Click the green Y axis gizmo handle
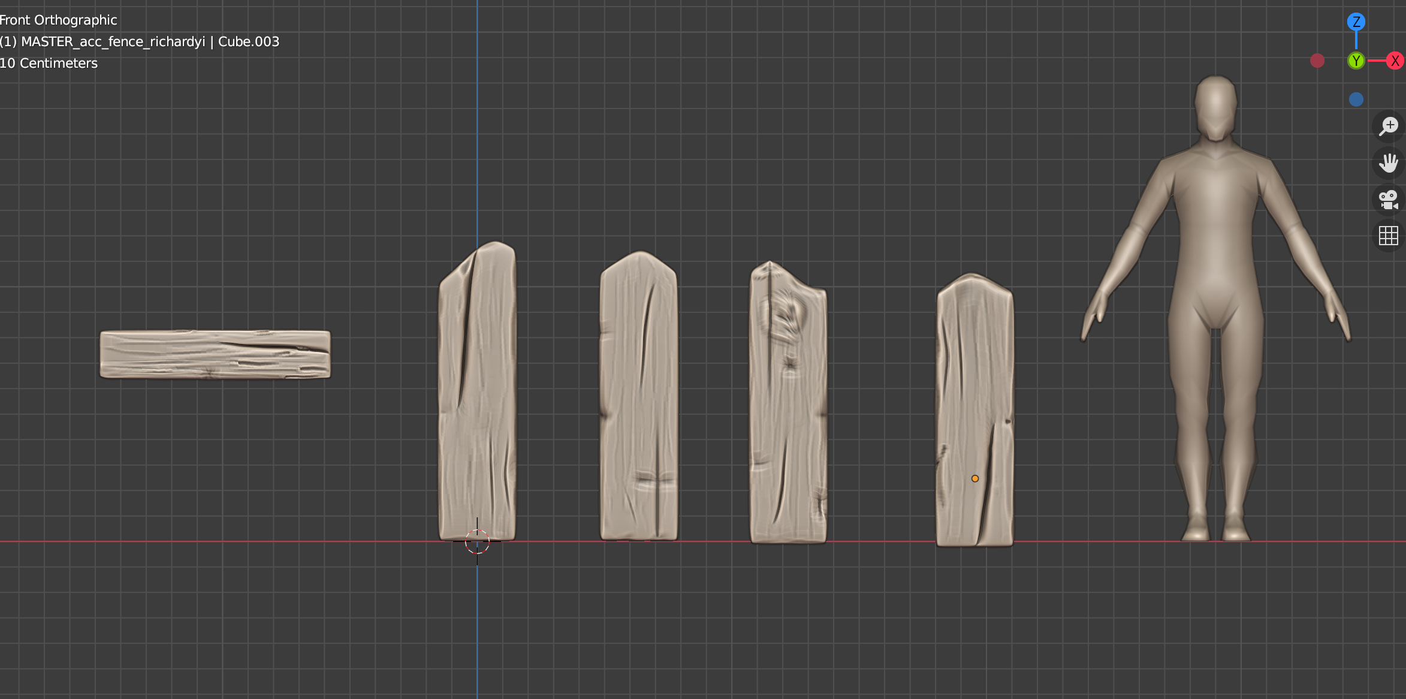 (1356, 61)
